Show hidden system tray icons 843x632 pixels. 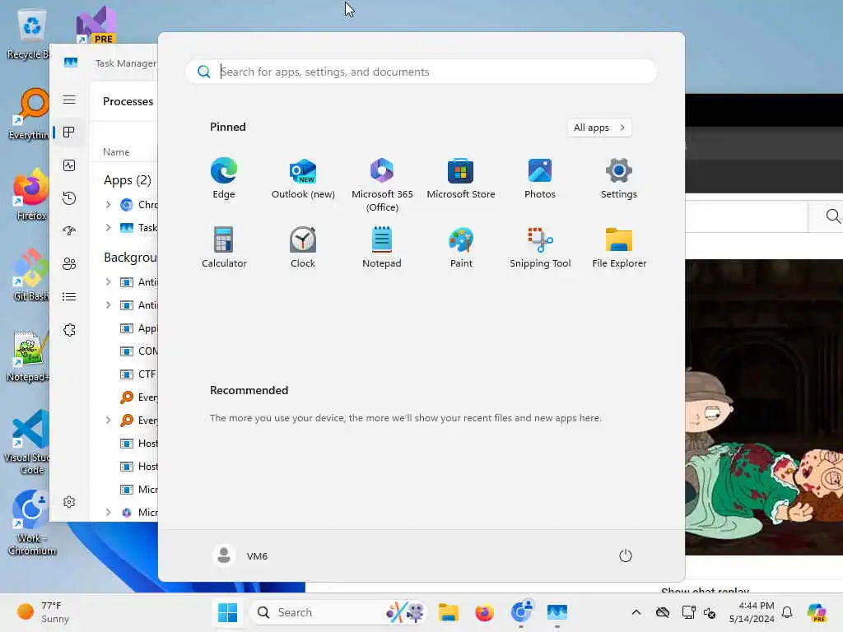pos(636,612)
